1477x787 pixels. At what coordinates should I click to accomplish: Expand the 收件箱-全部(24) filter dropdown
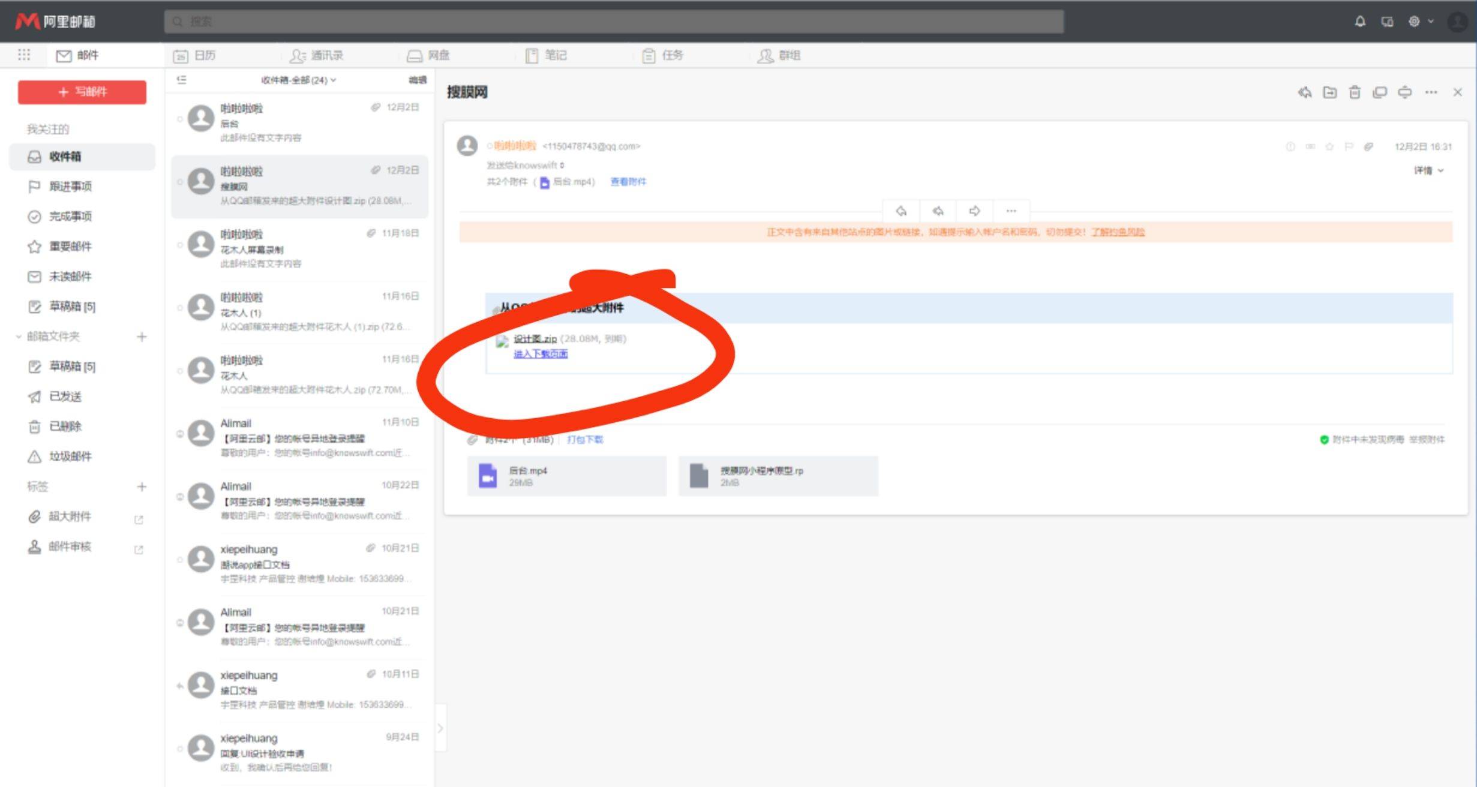click(299, 80)
